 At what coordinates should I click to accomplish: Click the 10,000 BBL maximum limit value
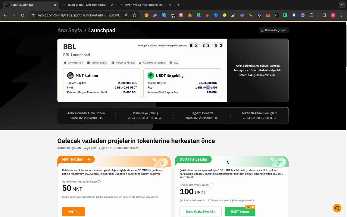(x=130, y=92)
